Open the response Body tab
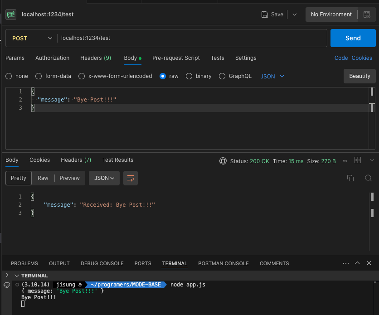The height and width of the screenshot is (315, 379). pos(12,160)
